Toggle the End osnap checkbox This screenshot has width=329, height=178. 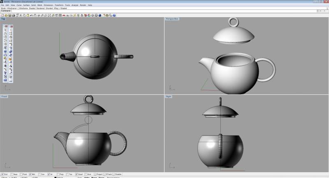point(2,174)
